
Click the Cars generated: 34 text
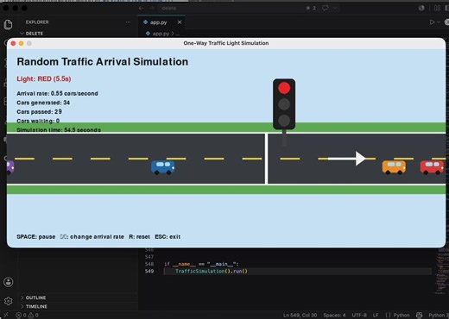(x=43, y=103)
